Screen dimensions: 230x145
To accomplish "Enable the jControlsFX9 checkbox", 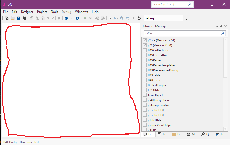I will pyautogui.click(x=145, y=115).
